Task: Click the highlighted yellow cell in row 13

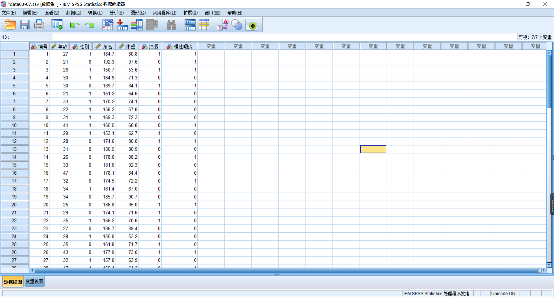Action: (x=373, y=149)
